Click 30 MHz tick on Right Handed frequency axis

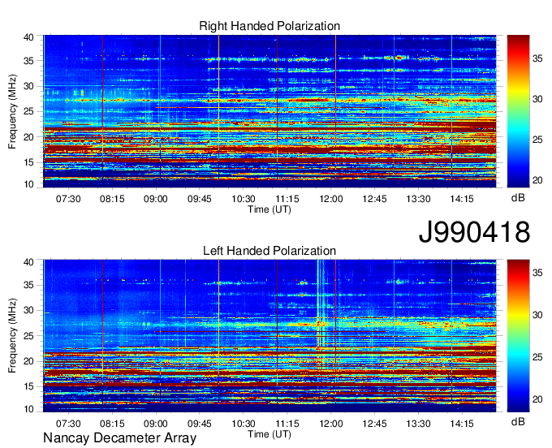click(28, 86)
